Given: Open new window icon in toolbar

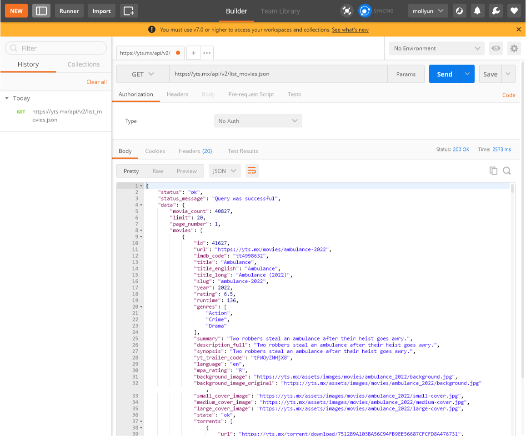Looking at the screenshot, I should [x=129, y=11].
